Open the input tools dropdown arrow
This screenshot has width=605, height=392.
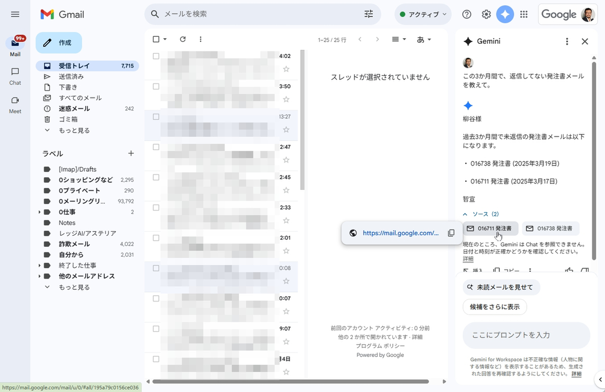[429, 39]
